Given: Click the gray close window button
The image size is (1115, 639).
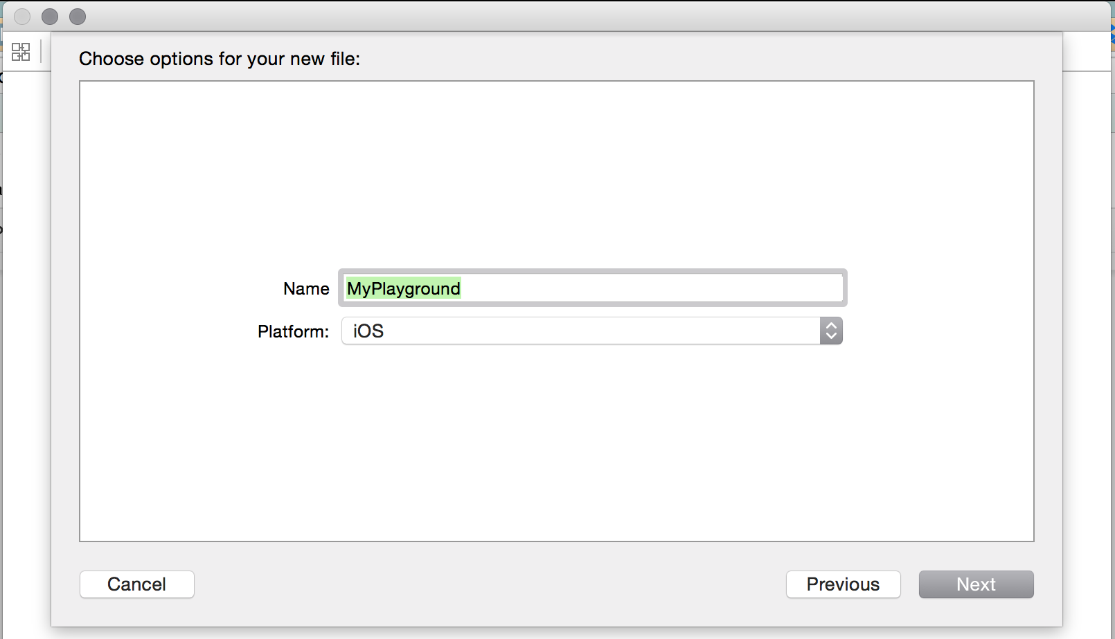Looking at the screenshot, I should point(22,16).
